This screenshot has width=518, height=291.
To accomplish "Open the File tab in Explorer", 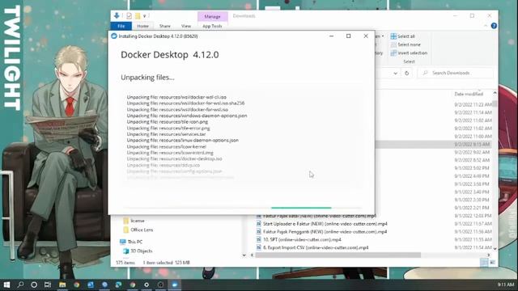I will coord(121,26).
